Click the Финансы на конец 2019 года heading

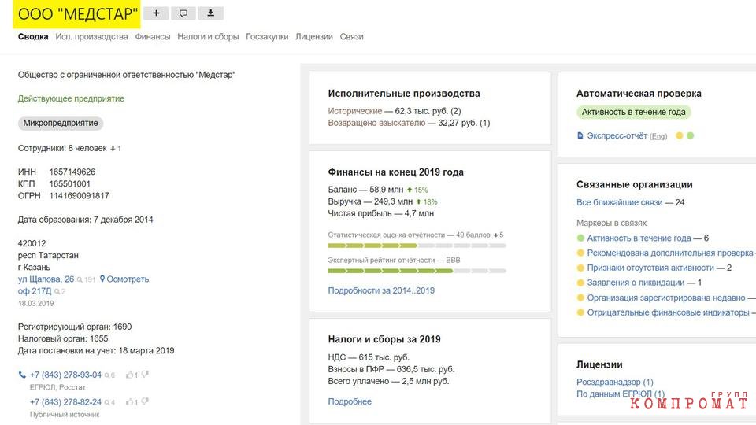pos(396,172)
